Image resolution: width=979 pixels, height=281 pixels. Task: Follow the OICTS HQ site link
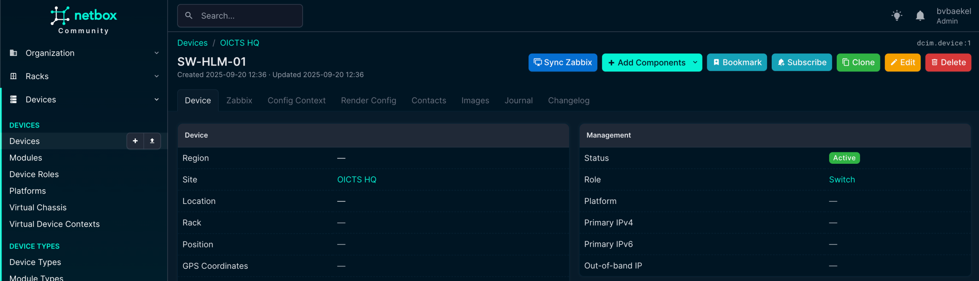point(356,179)
